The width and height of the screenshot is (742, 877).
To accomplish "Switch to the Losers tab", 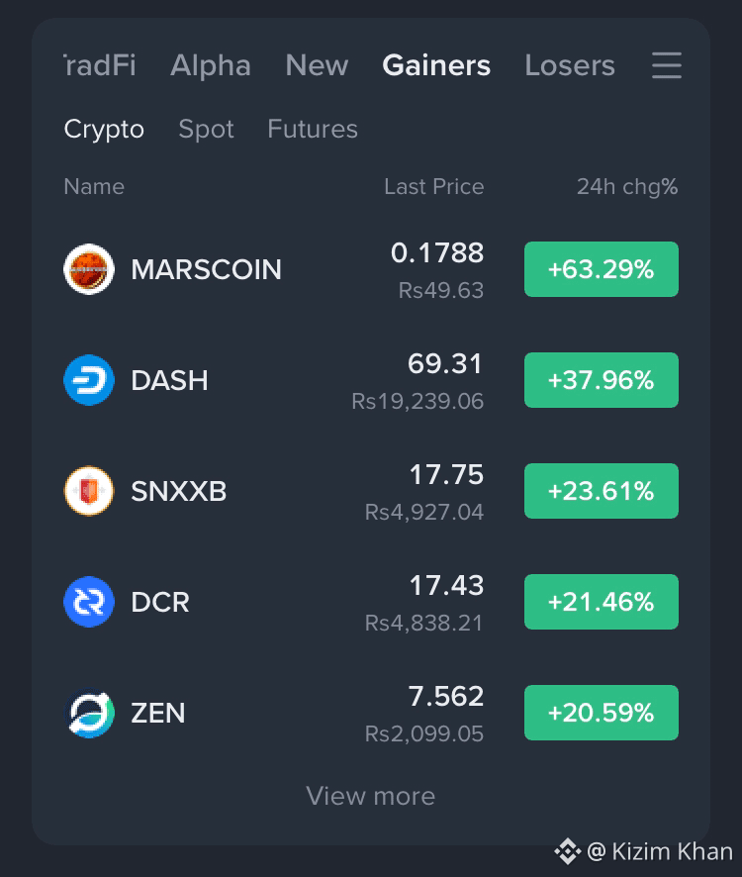I will click(569, 65).
